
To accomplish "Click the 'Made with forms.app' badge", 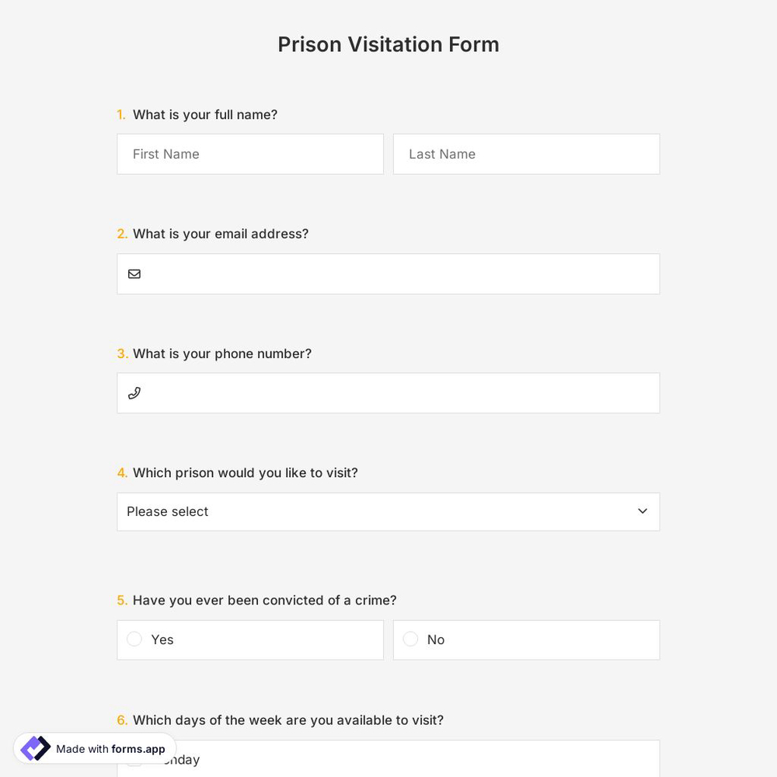I will point(93,748).
